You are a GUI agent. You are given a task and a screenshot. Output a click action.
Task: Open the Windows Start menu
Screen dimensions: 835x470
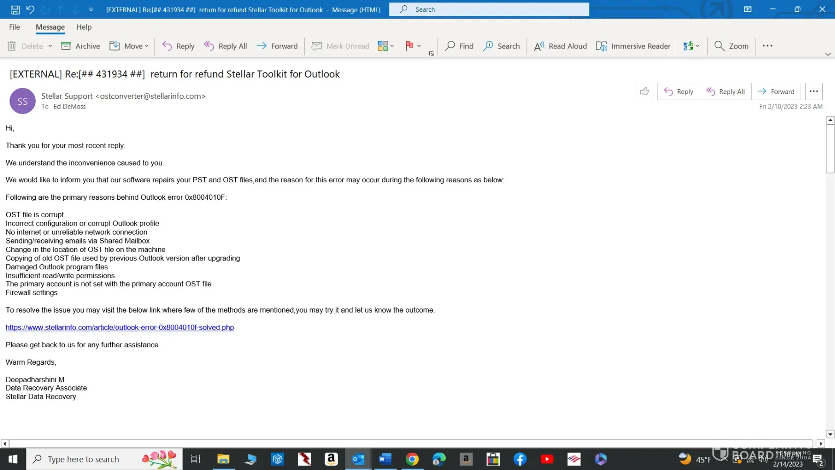13,459
